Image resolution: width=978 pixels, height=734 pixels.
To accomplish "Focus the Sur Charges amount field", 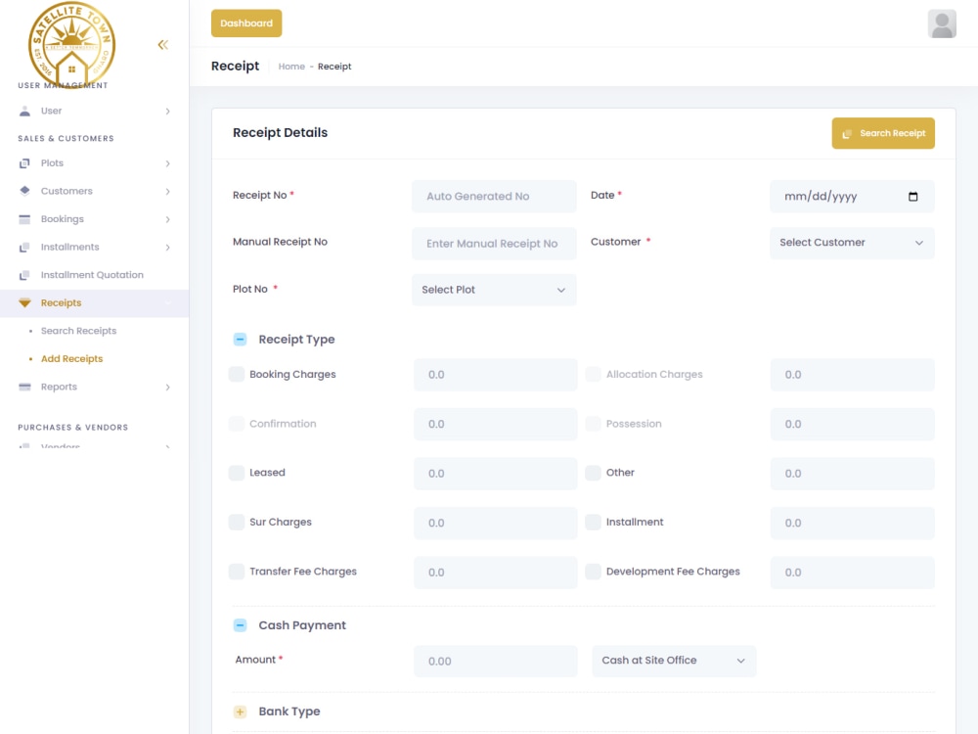I will [495, 523].
